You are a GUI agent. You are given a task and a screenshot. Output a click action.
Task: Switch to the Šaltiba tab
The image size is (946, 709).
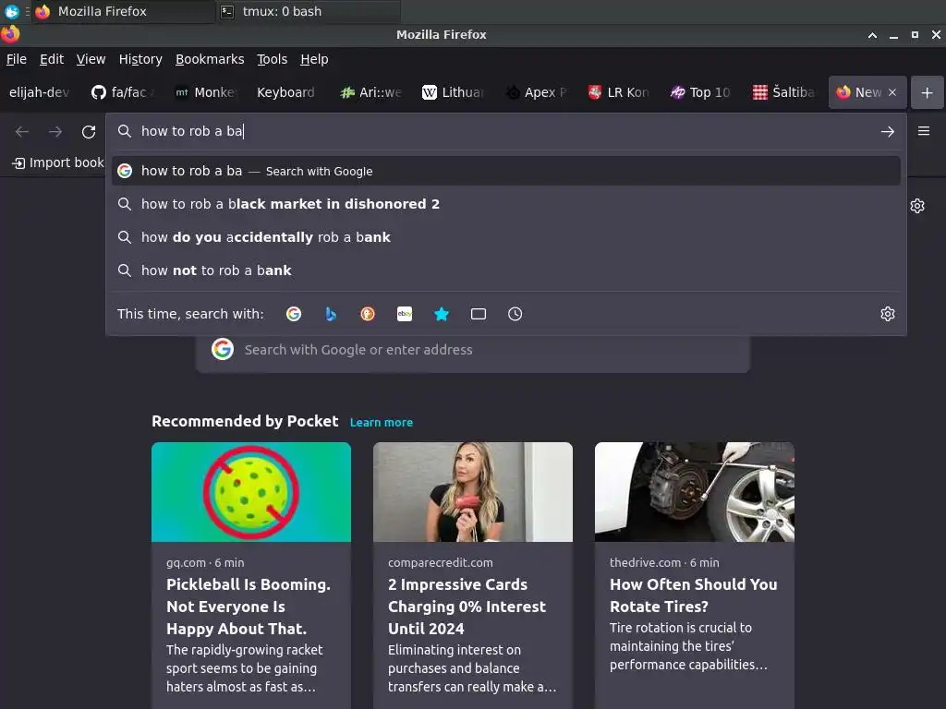pos(783,92)
